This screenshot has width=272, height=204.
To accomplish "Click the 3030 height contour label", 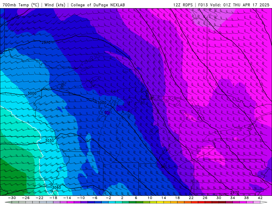I will pos(49,140).
